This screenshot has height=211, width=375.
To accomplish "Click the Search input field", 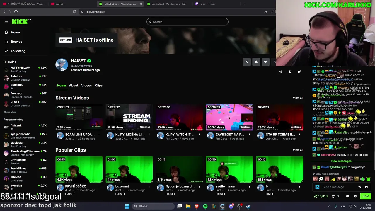I will [187, 22].
